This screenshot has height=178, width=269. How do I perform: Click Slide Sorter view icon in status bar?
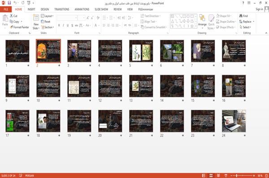point(211,175)
